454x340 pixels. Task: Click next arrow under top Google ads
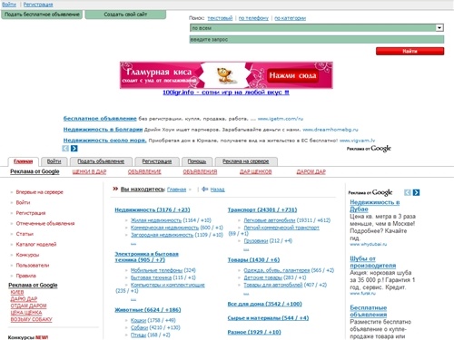74,149
